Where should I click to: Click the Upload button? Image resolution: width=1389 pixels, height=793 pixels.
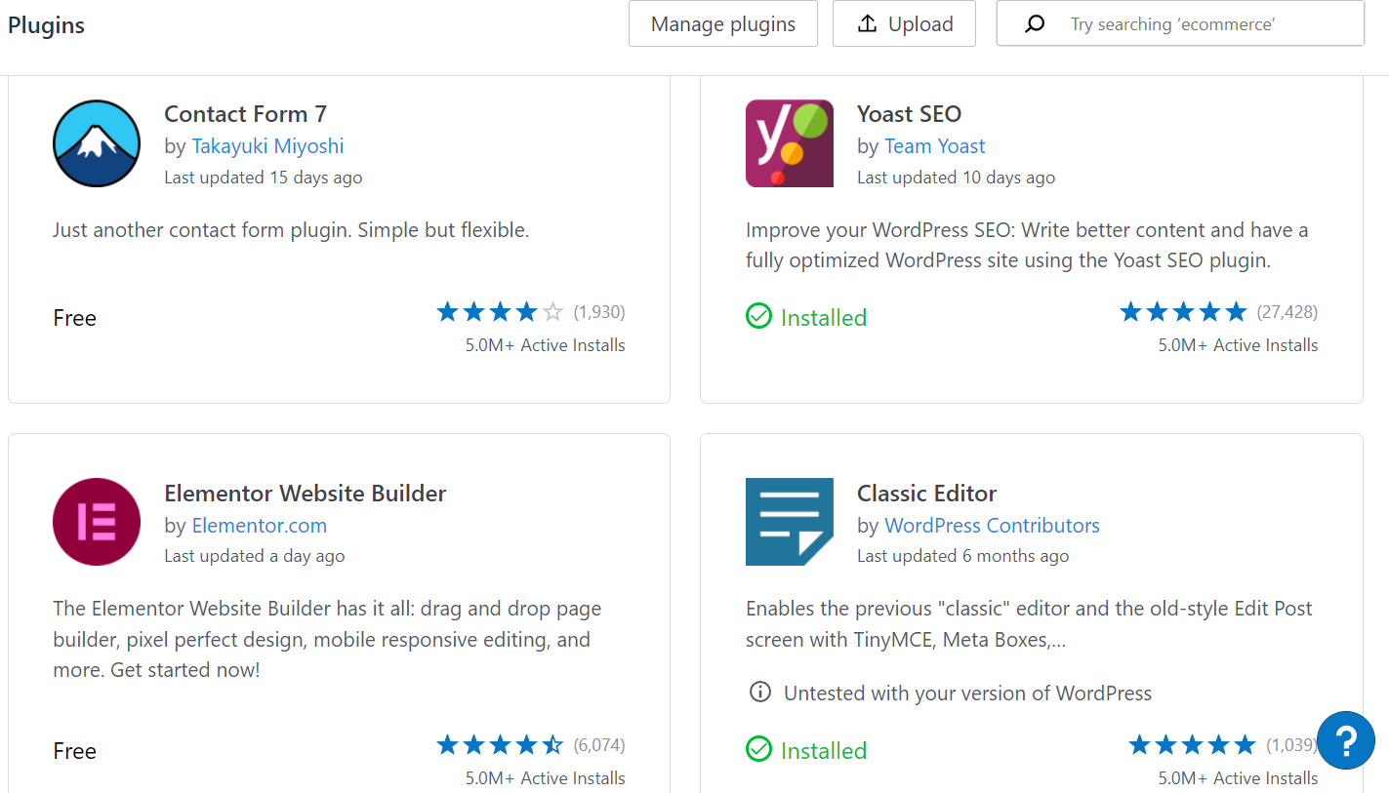coord(904,24)
